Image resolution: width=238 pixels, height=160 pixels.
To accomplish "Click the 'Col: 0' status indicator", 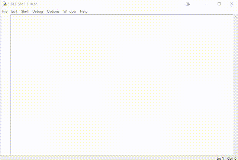I will (232, 159).
